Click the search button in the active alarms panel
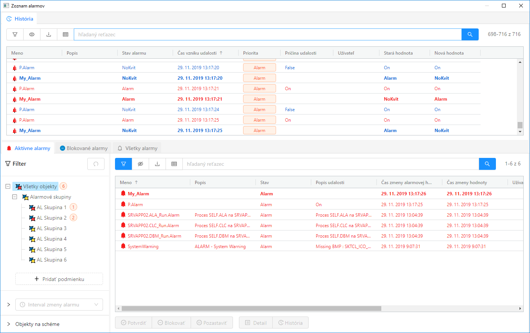This screenshot has height=333, width=530. click(x=487, y=164)
